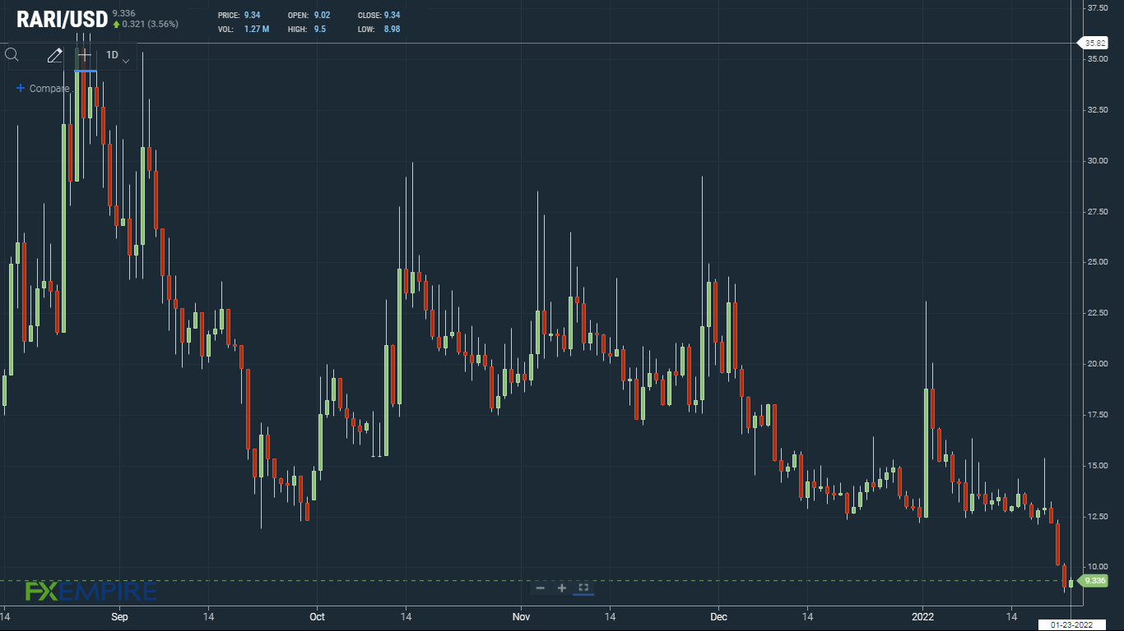This screenshot has height=631, width=1124.
Task: Click the LOW 8.98 value
Action: 392,30
